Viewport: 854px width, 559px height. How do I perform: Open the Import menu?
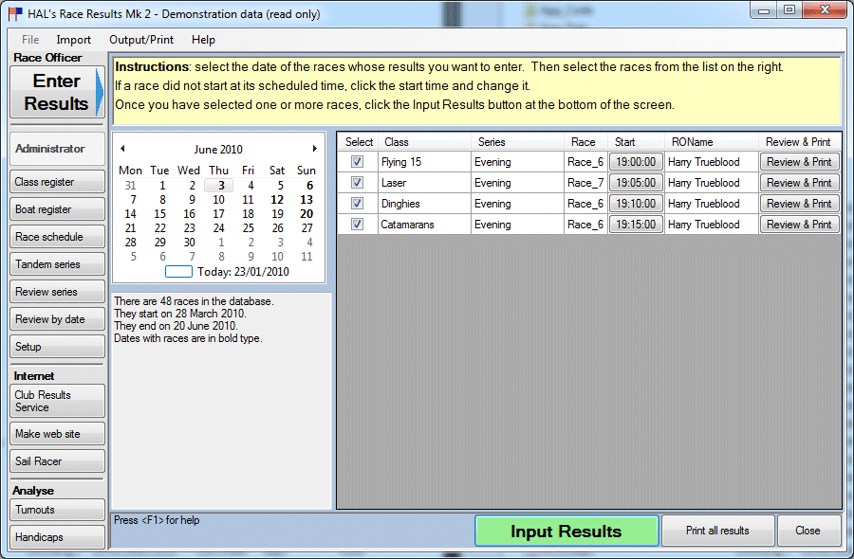pos(73,40)
